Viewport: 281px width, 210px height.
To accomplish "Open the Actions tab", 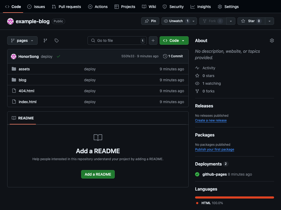I will coord(98,7).
